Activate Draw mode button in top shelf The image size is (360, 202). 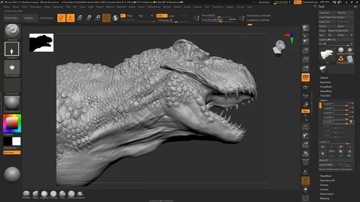(70, 18)
